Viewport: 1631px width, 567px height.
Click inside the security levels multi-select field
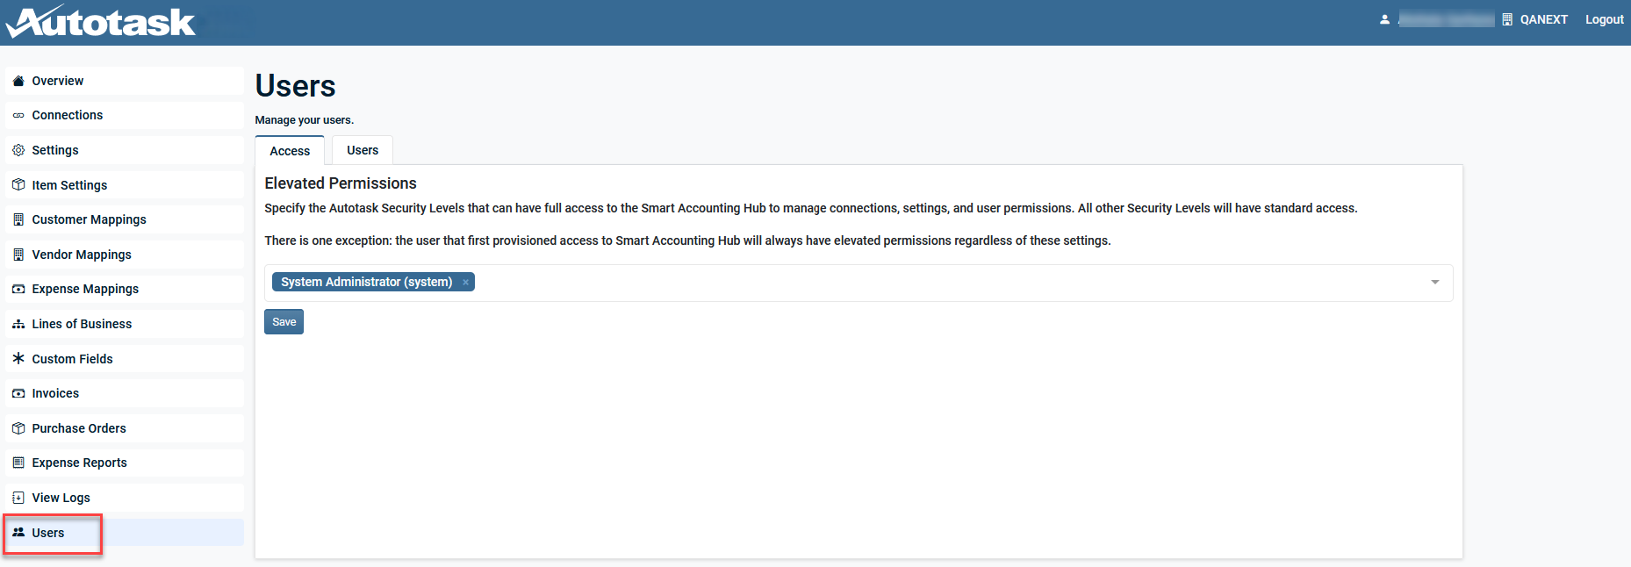coord(878,283)
